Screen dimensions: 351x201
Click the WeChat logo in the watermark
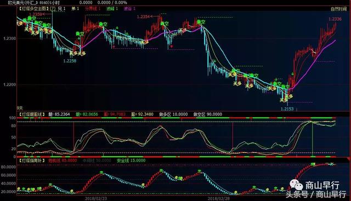(x=296, y=185)
